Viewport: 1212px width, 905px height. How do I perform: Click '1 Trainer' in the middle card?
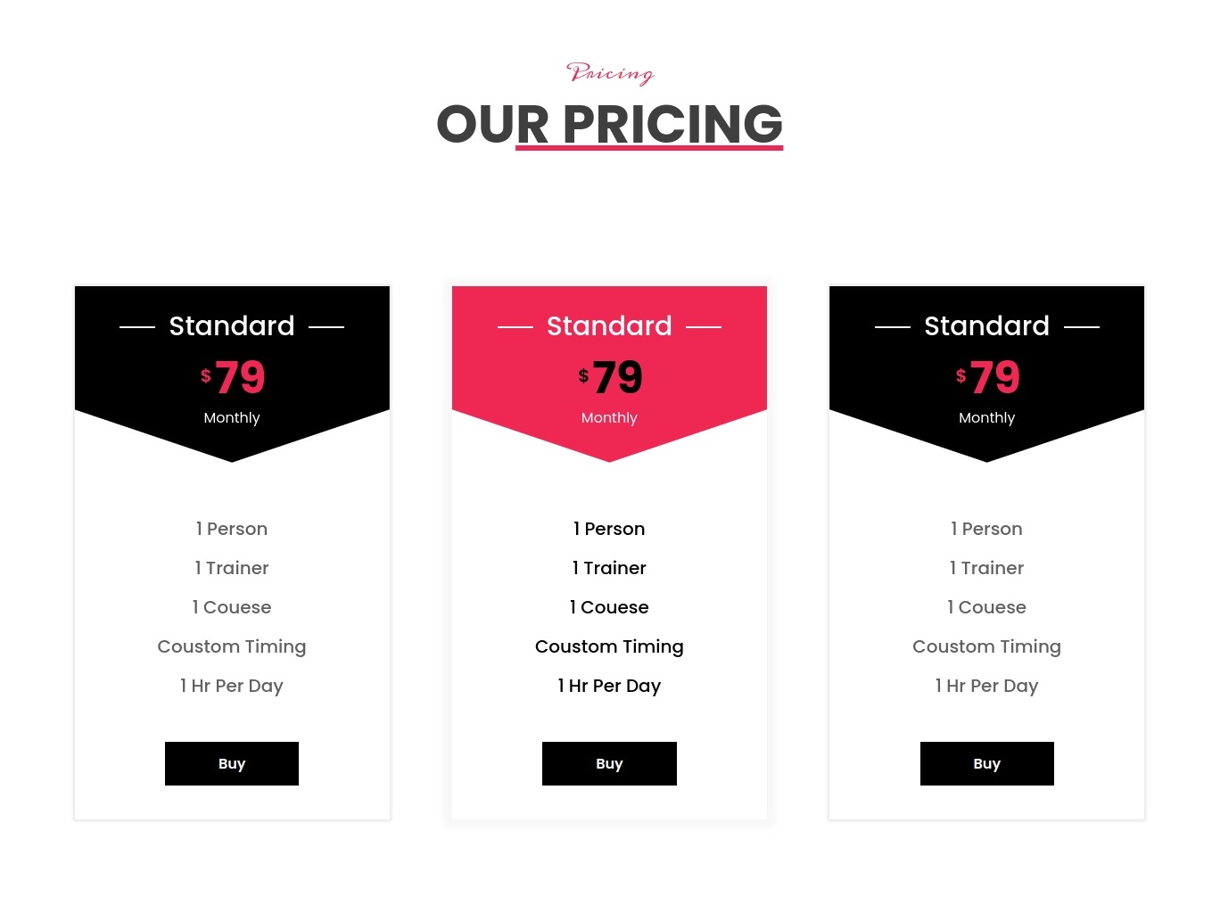[609, 568]
